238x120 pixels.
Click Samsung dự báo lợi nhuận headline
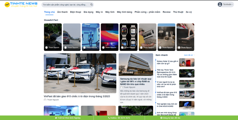pyautogui.click(x=136, y=82)
